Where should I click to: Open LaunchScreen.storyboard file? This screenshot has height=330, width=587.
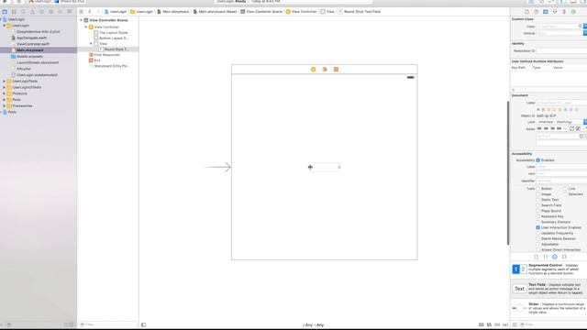pyautogui.click(x=38, y=62)
